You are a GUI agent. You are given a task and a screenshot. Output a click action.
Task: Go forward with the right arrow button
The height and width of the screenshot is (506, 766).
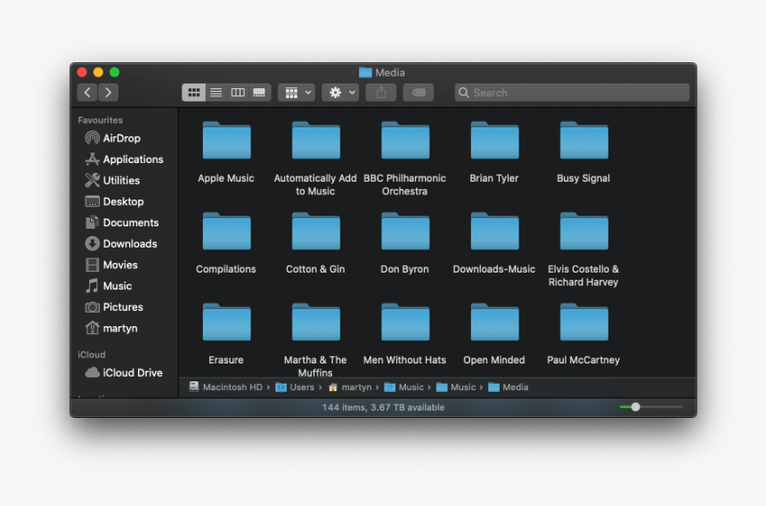coord(108,93)
